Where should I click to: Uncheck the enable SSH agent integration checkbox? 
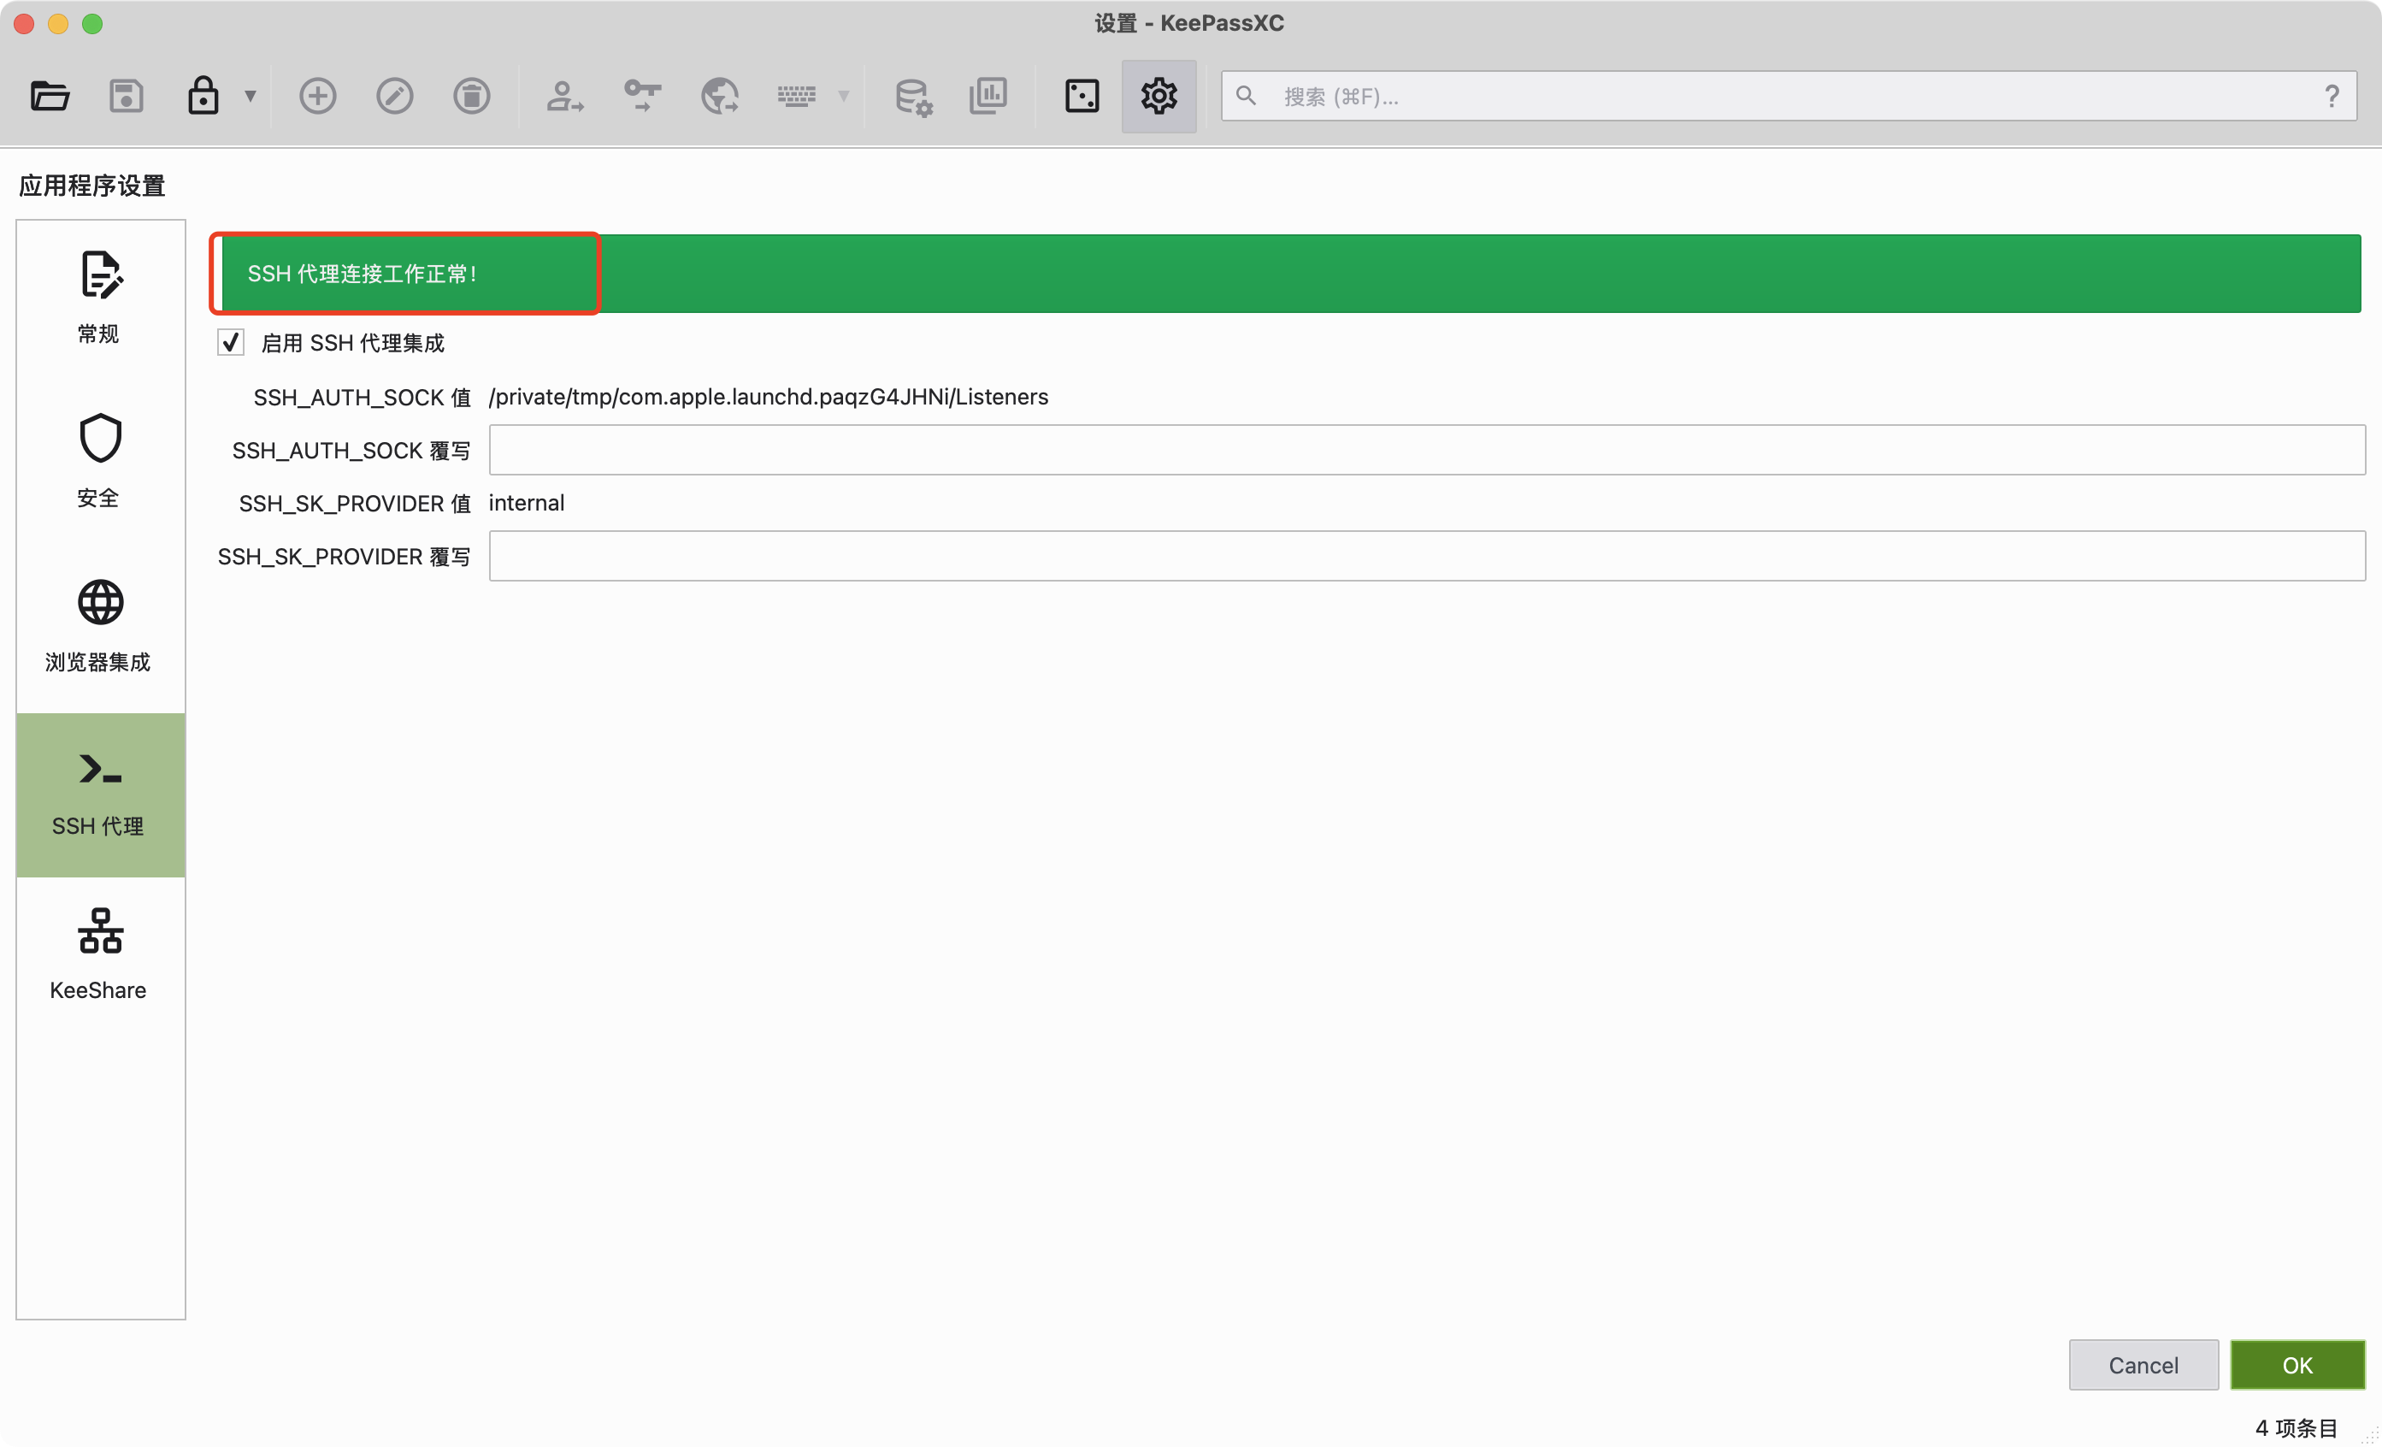coord(231,342)
